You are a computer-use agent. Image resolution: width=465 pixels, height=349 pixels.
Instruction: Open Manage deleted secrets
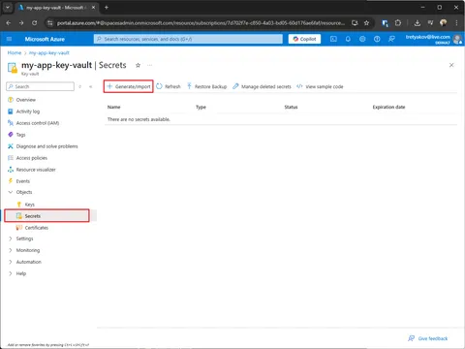[x=262, y=86]
